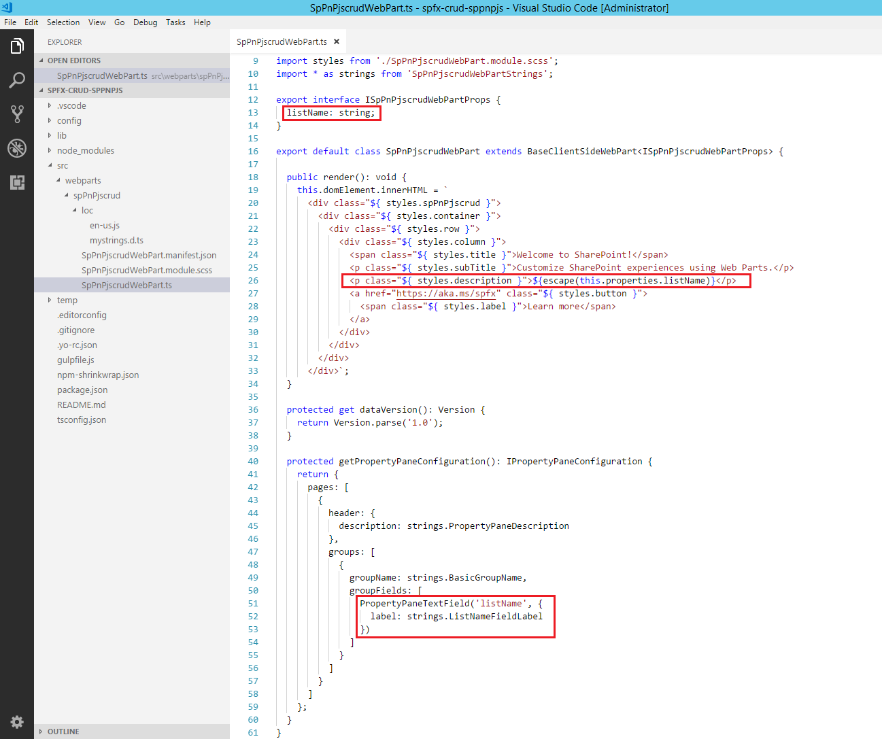882x739 pixels.
Task: Open package.json from the file tree
Action: [82, 390]
